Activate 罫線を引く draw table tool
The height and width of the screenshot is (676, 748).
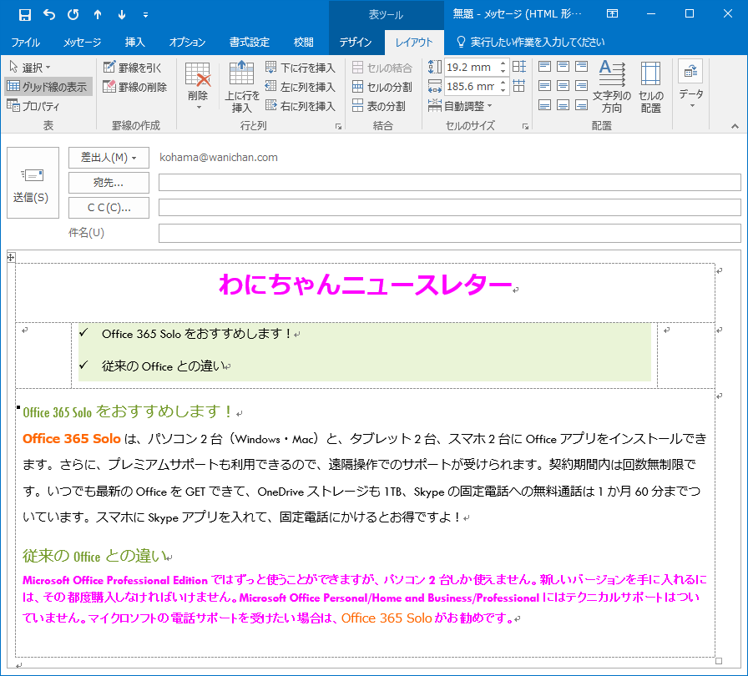(x=133, y=68)
